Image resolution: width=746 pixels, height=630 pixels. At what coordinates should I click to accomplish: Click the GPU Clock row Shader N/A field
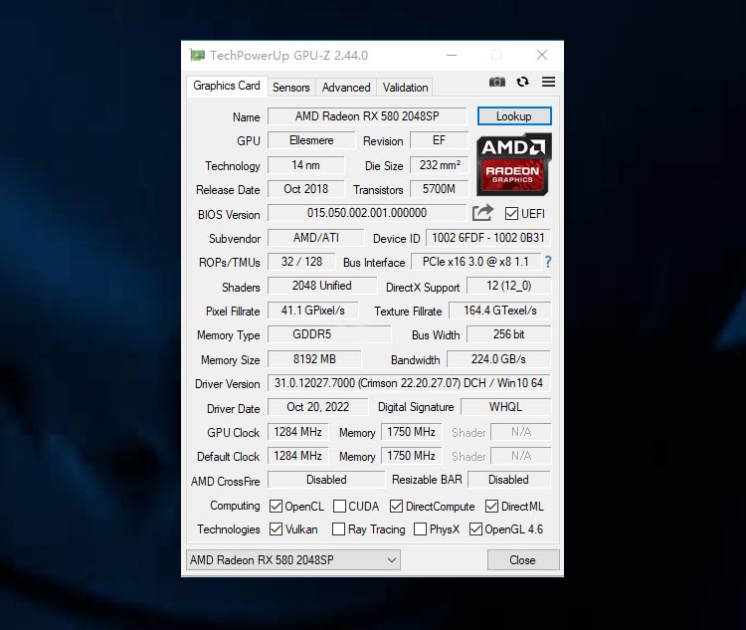coord(521,432)
